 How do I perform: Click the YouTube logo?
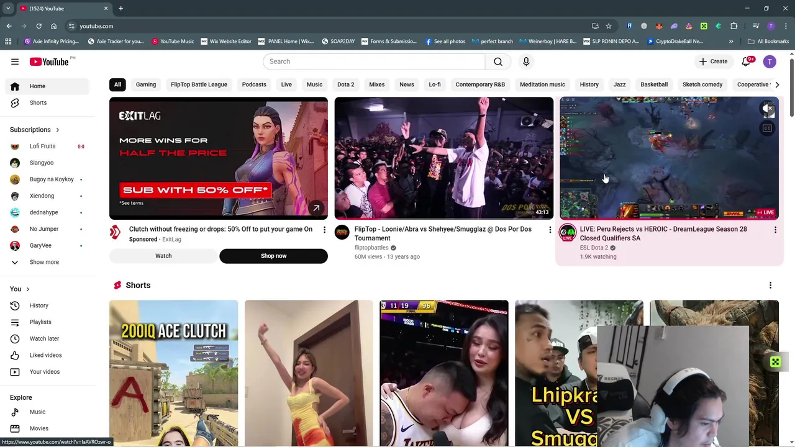tap(49, 61)
